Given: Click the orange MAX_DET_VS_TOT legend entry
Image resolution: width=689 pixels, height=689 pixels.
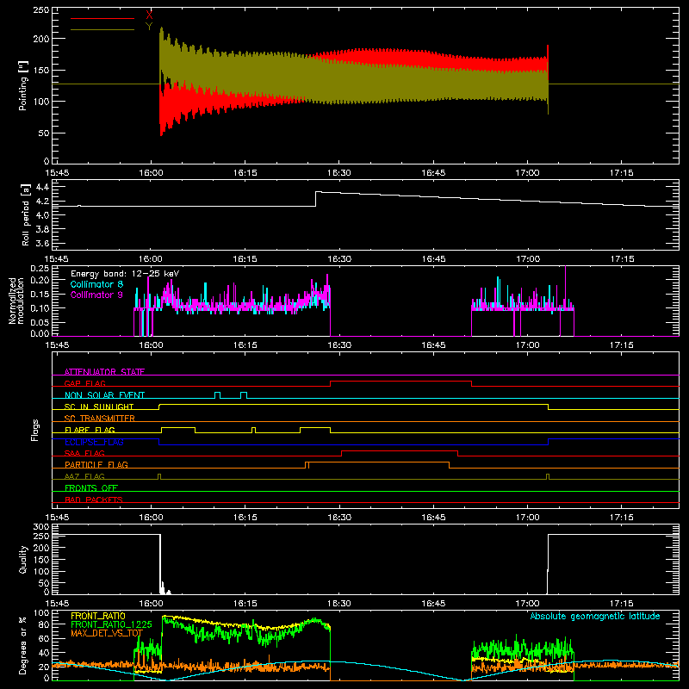Looking at the screenshot, I should [x=107, y=633].
